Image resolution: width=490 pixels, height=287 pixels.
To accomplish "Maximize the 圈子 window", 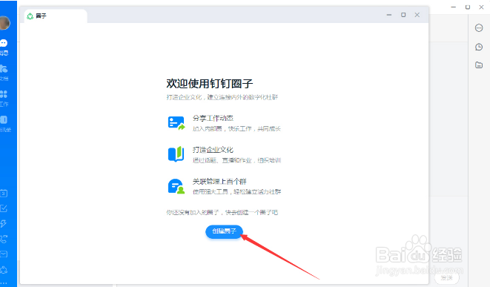I will [x=403, y=15].
